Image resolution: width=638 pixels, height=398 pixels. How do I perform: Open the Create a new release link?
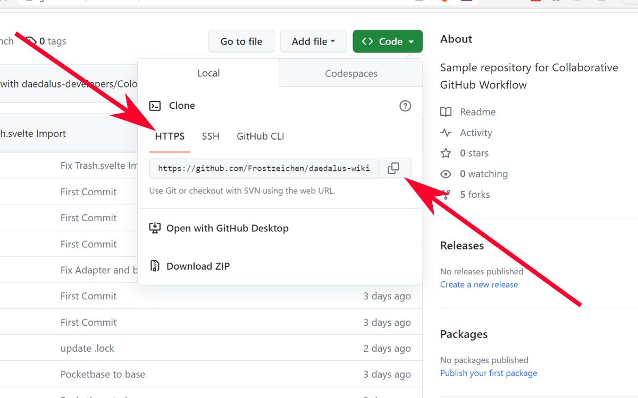(478, 284)
